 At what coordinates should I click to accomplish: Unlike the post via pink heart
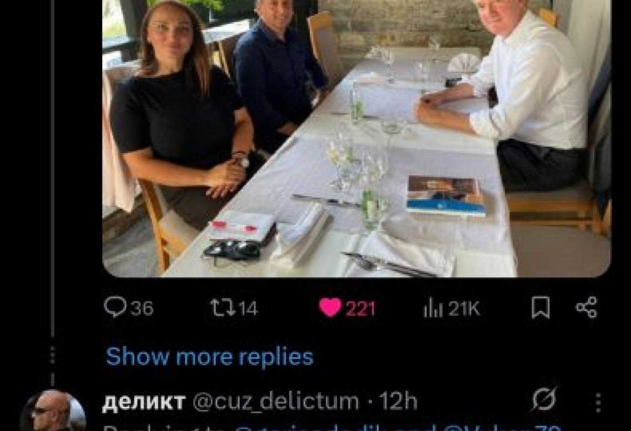tap(330, 308)
